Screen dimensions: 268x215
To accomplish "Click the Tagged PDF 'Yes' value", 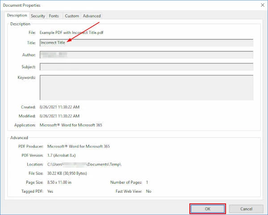I will coord(50,191).
